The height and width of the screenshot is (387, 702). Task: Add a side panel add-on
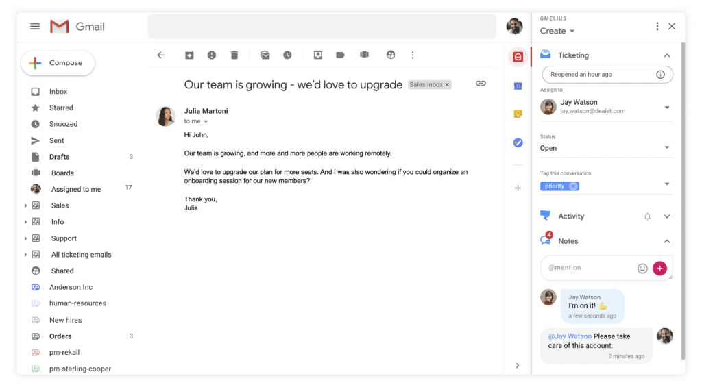pyautogui.click(x=518, y=188)
